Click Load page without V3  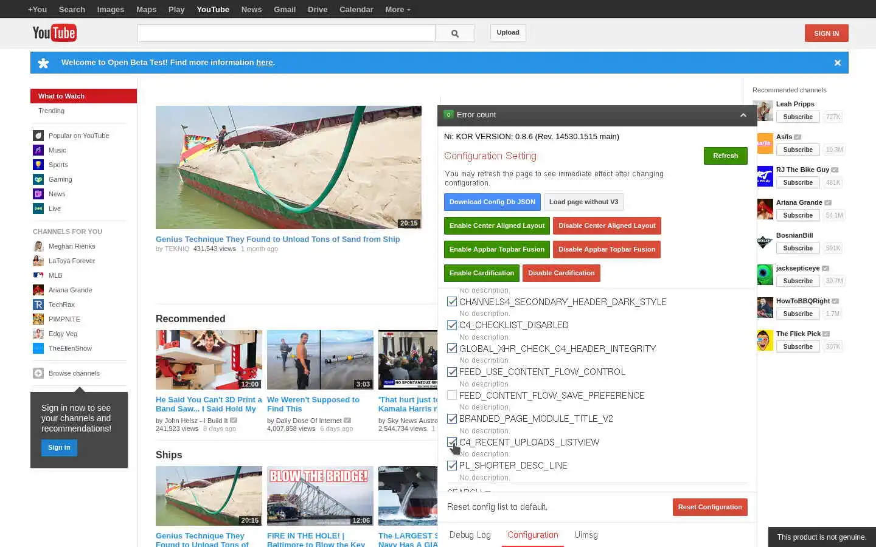pyautogui.click(x=583, y=202)
